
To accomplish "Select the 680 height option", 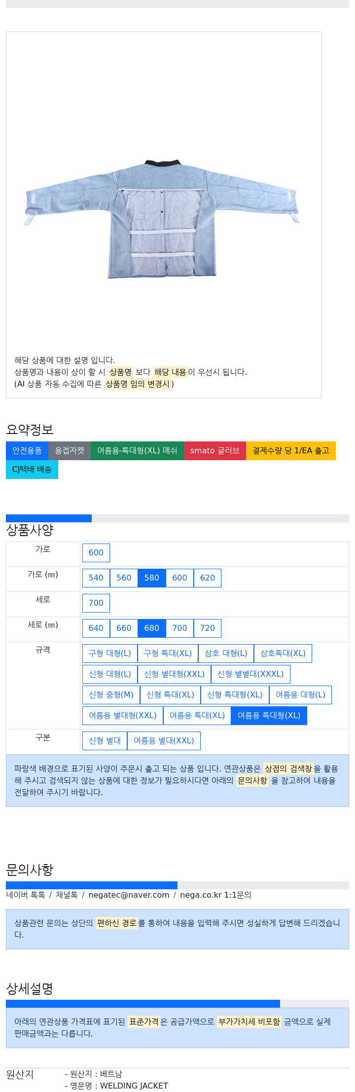I will (152, 628).
